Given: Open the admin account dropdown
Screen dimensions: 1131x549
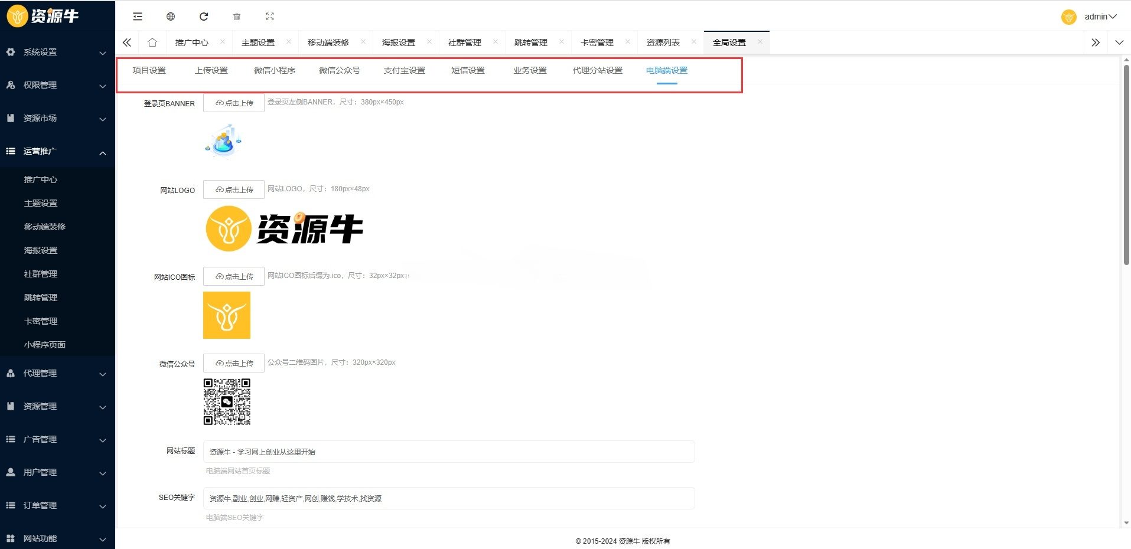Looking at the screenshot, I should (1098, 17).
